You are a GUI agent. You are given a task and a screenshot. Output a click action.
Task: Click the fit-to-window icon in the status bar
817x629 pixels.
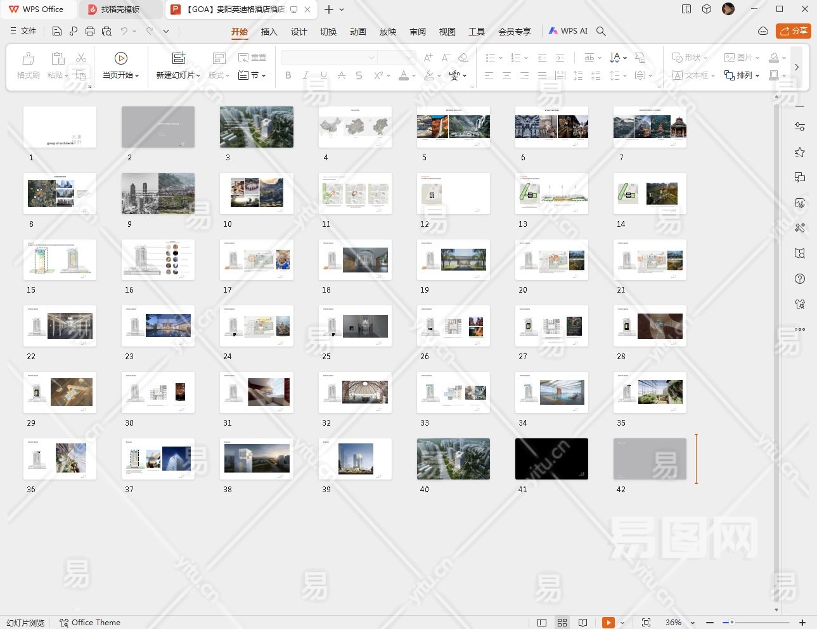coord(646,623)
